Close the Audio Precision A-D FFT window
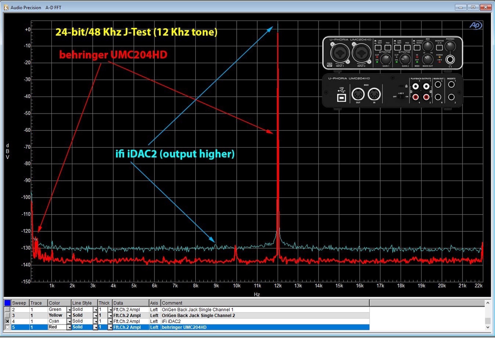Viewport: 495px width, 338px height. pos(485,7)
